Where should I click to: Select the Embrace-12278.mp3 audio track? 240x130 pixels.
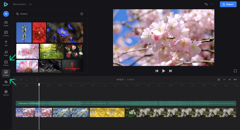[x=126, y=103]
